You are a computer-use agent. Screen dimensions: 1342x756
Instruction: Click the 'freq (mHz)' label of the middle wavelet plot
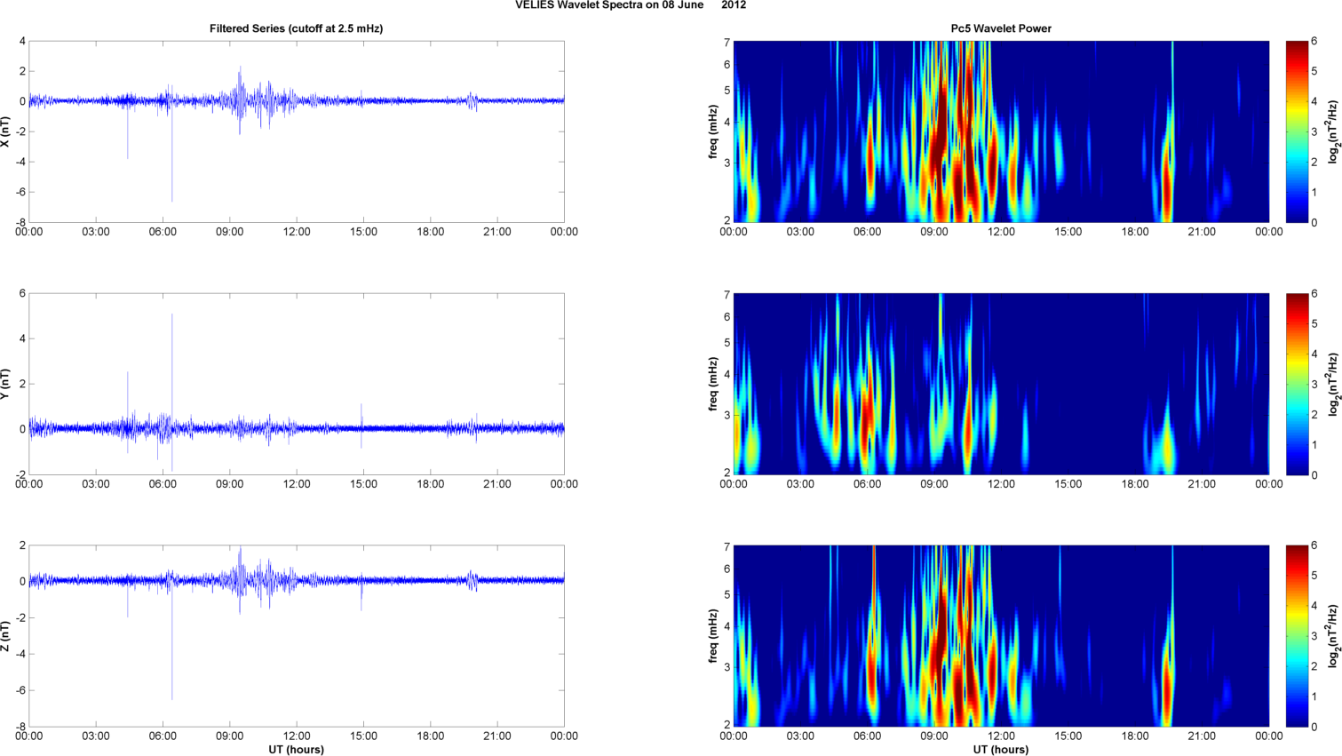point(713,384)
